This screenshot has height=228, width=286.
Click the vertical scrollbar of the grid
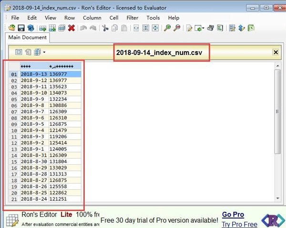277,134
